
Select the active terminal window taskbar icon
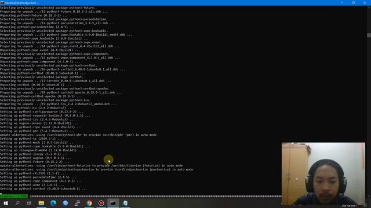tap(113, 203)
